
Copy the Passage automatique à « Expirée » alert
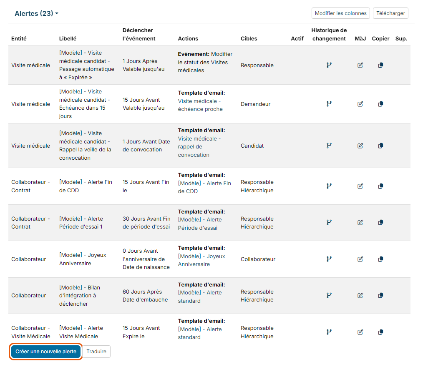click(x=380, y=65)
